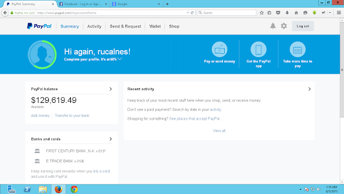Viewport: 344px width, 194px height.
Task: Click the FIRST CENTURY BANK, N.A. entry
Action: pyautogui.click(x=76, y=151)
